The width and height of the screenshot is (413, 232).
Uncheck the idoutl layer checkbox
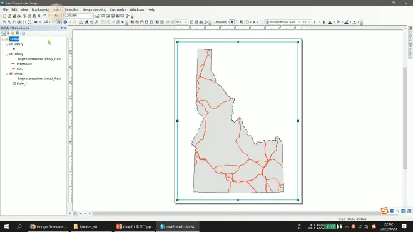[11, 73]
